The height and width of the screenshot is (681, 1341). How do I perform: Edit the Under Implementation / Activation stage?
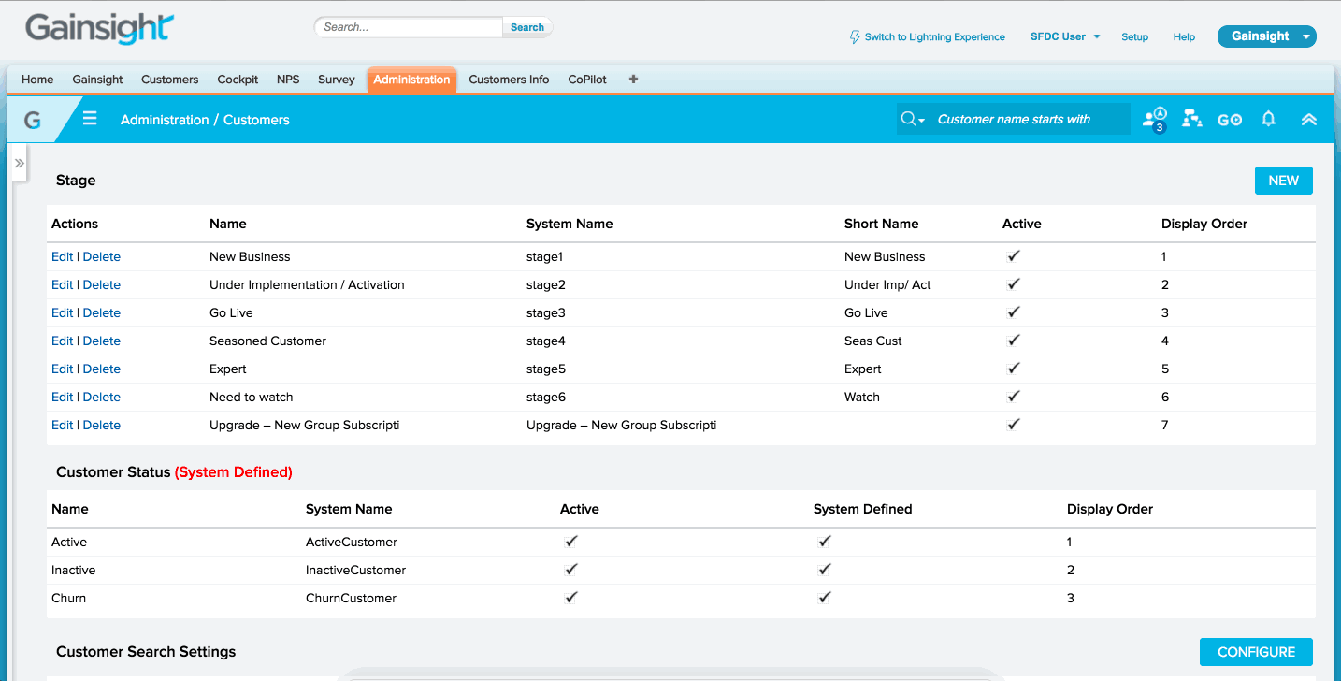62,284
